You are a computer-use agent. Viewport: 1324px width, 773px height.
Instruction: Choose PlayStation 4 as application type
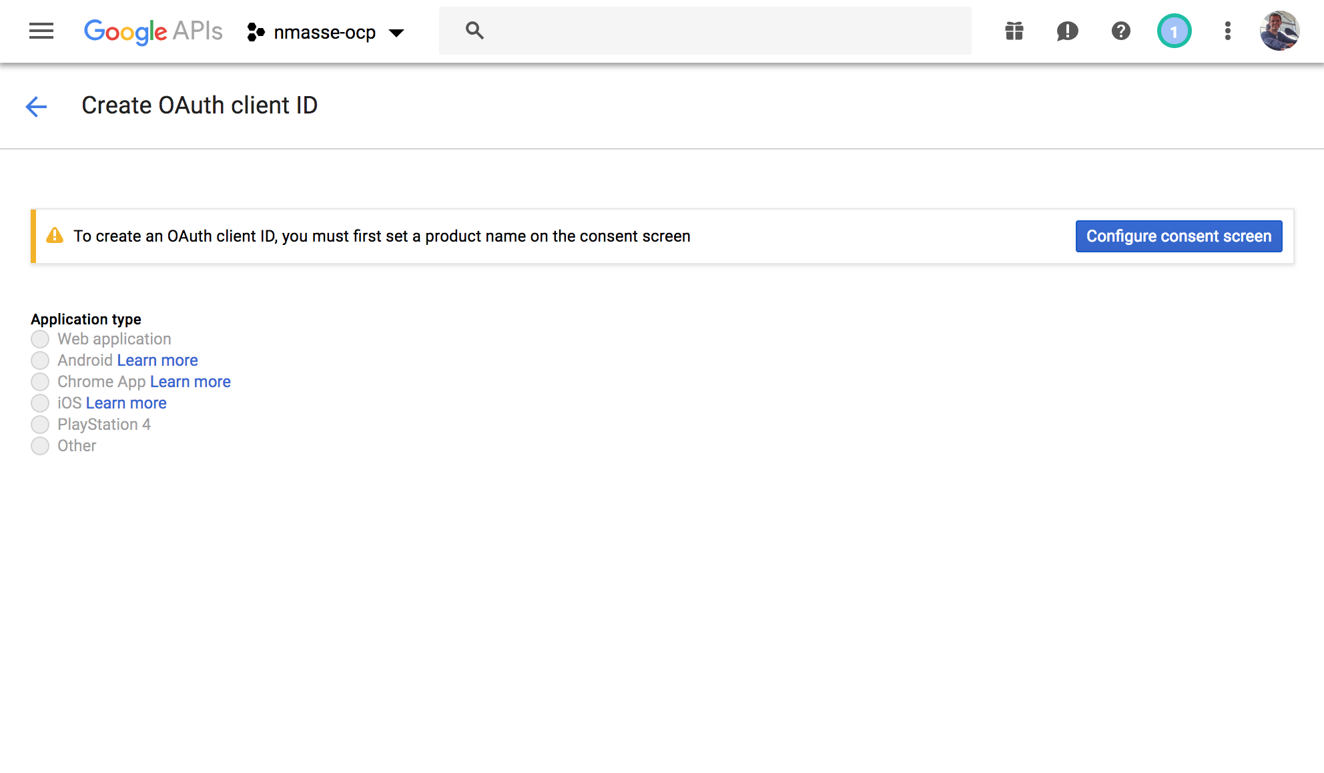coord(40,424)
